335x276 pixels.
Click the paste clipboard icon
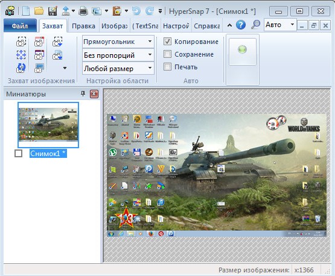click(x=117, y=11)
